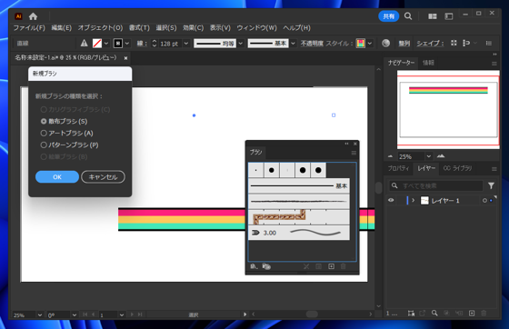Click キャンセル in the 新規ブラシ dialog

pyautogui.click(x=103, y=177)
